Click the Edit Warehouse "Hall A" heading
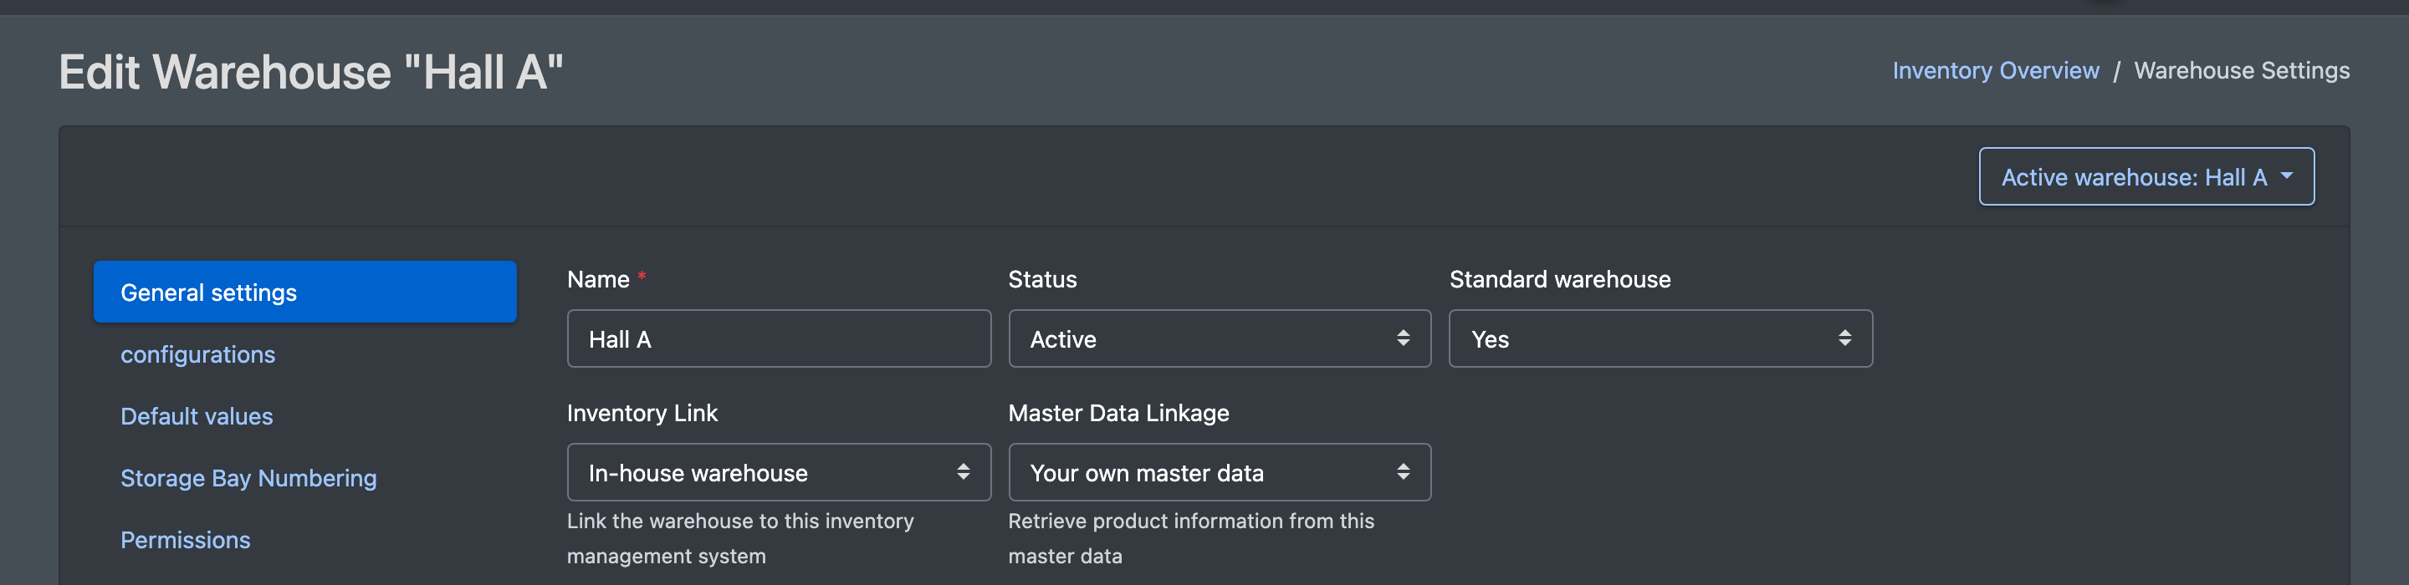Viewport: 2409px width, 585px height. pos(311,72)
